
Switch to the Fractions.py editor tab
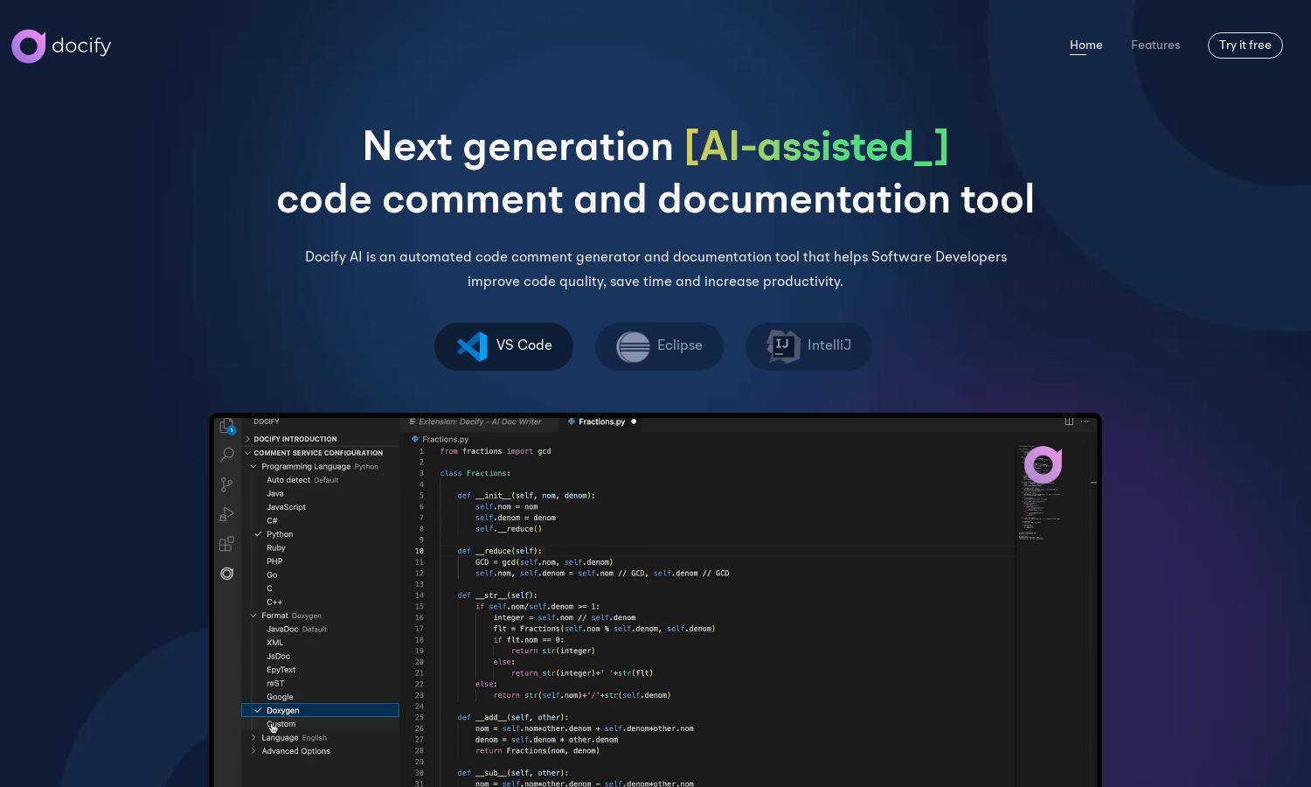click(x=601, y=421)
